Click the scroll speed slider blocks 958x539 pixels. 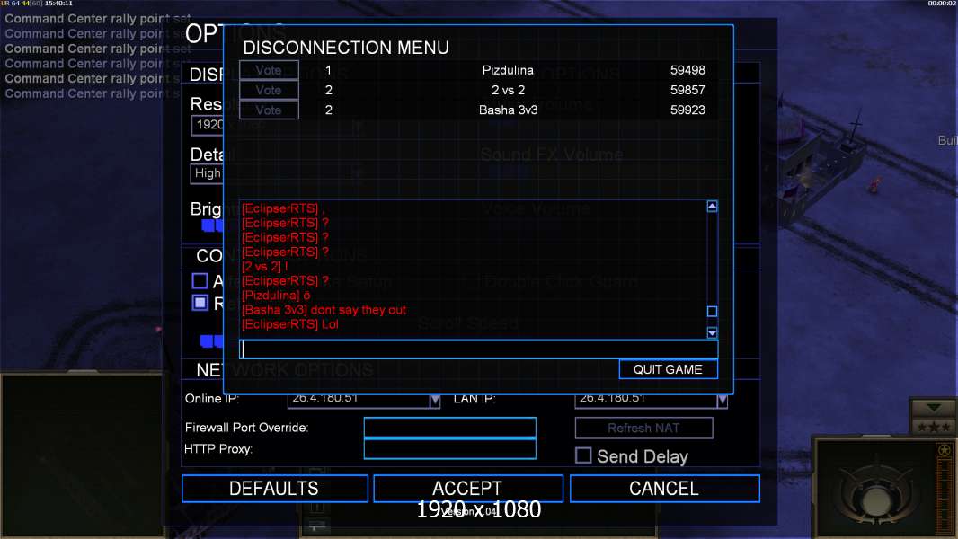tap(212, 340)
